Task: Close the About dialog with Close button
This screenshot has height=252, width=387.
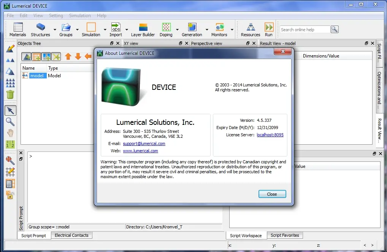Action: [x=272, y=194]
